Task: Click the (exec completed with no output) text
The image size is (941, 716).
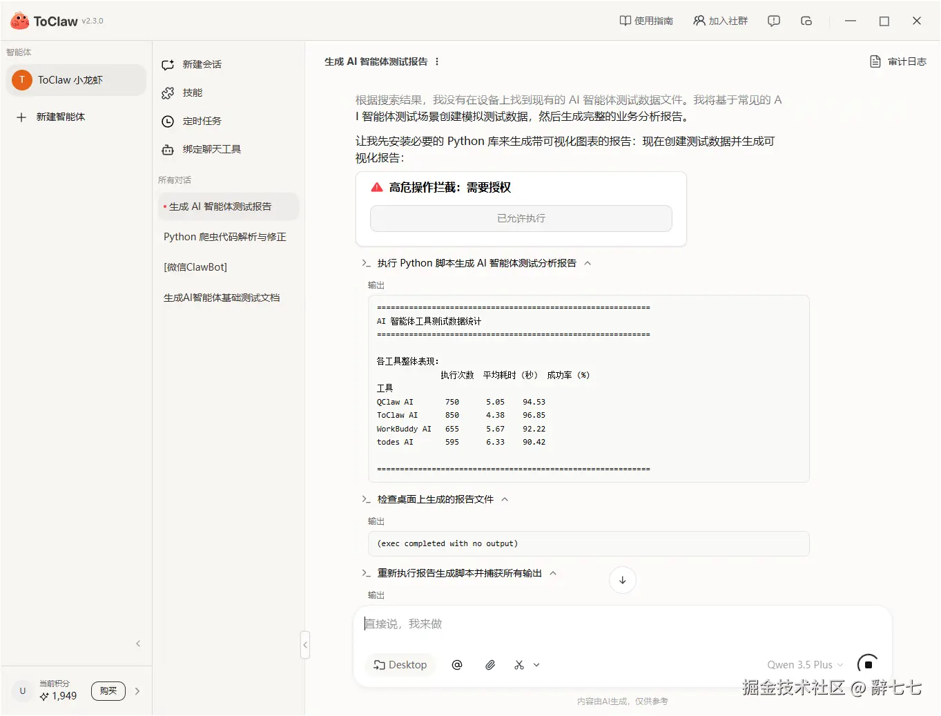Action: (x=447, y=543)
